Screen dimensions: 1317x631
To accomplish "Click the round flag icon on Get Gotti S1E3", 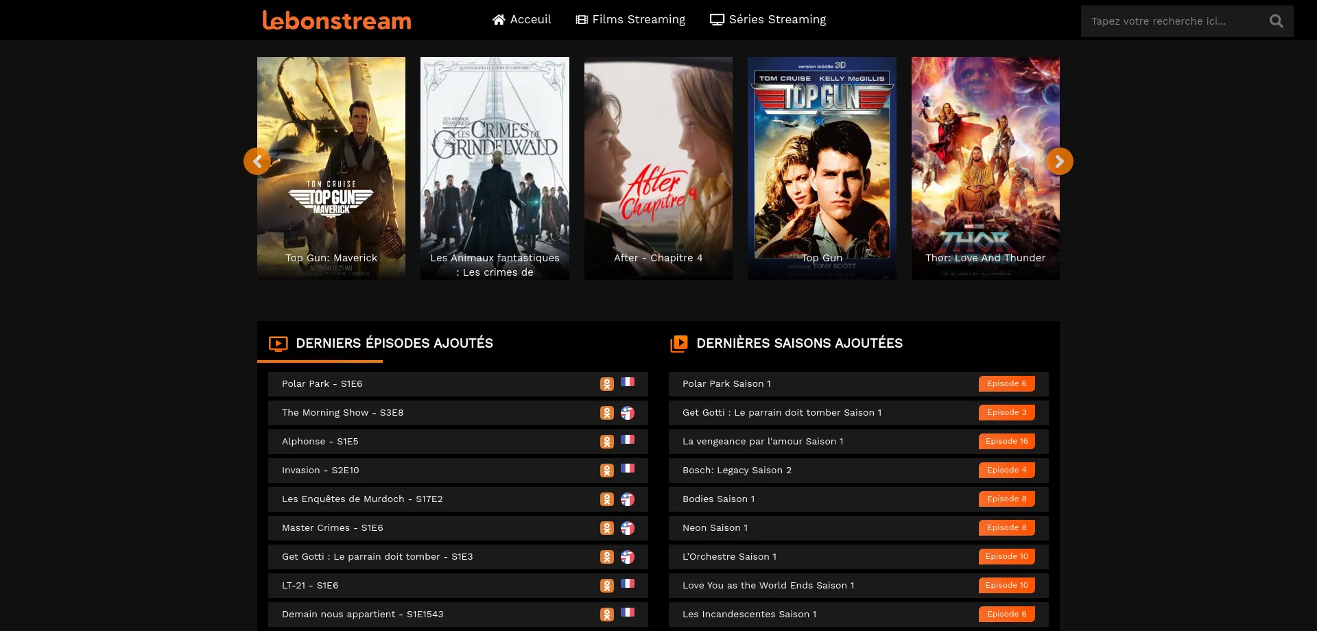I will [x=628, y=557].
